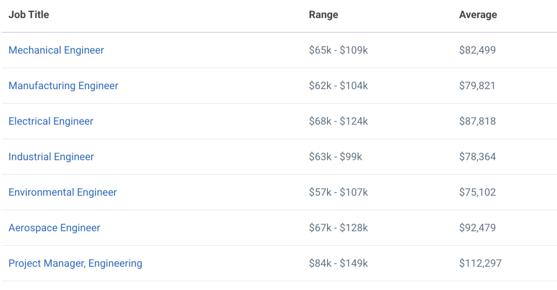Click the $84k - $149k range cell
Viewport: 557px width, 290px height.
point(338,263)
